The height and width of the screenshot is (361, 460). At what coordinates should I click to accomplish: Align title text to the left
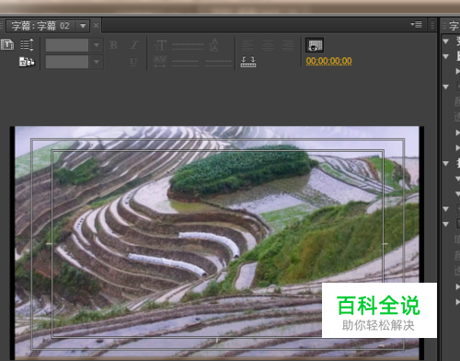pos(247,45)
